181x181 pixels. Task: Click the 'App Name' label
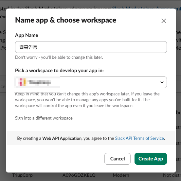point(27,35)
